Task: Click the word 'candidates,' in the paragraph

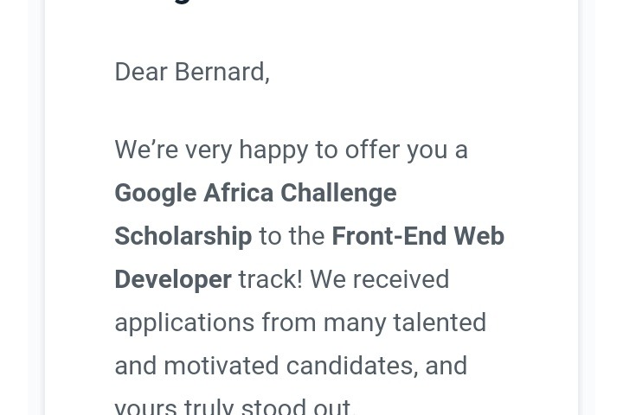Action: point(352,366)
